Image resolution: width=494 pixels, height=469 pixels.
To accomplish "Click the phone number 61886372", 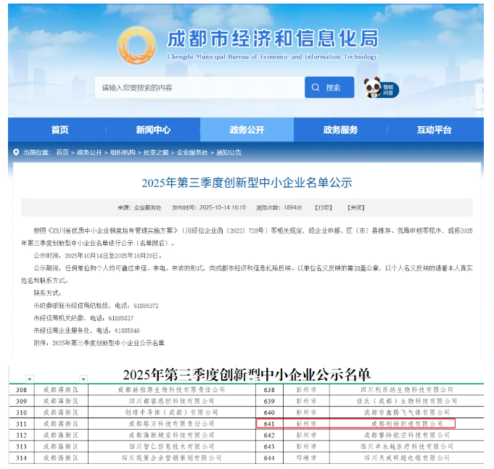I will pyautogui.click(x=146, y=306).
